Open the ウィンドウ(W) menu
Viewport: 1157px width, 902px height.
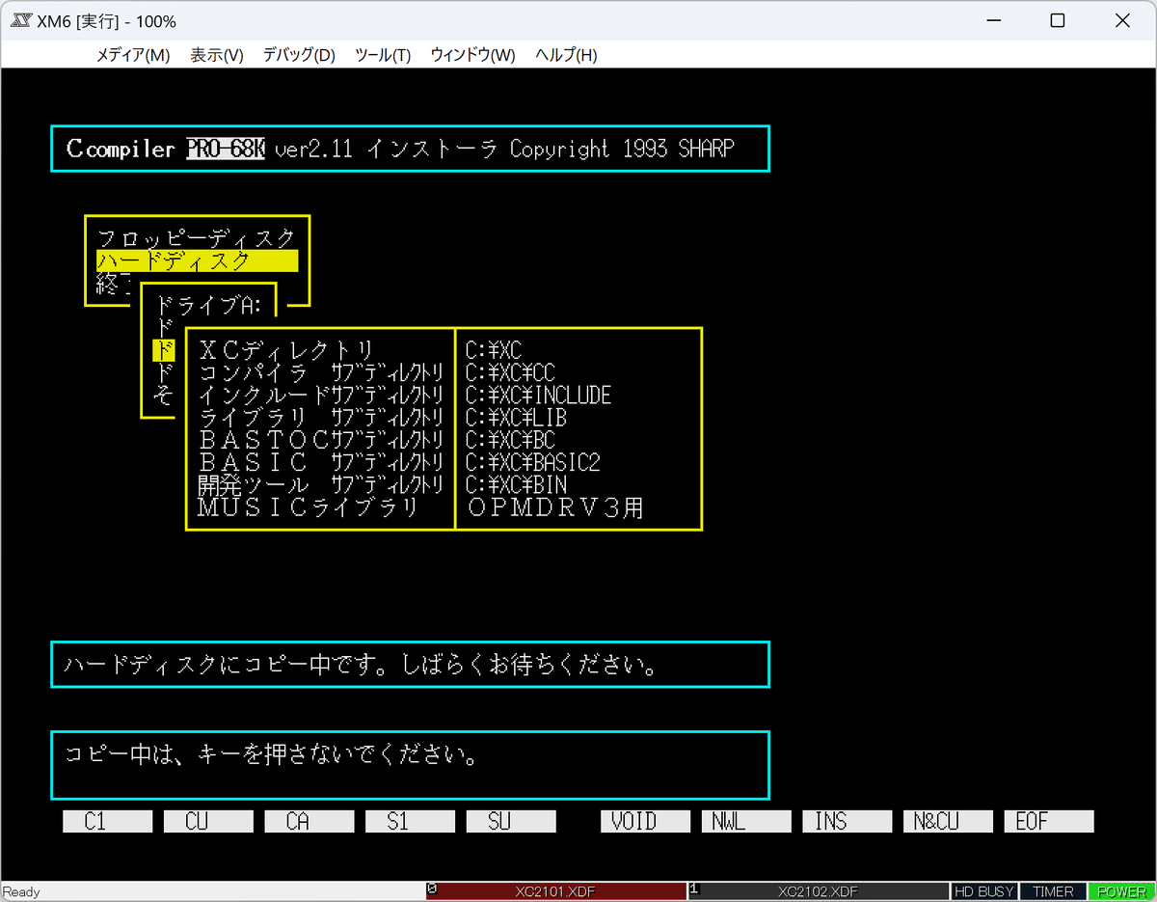coord(472,55)
